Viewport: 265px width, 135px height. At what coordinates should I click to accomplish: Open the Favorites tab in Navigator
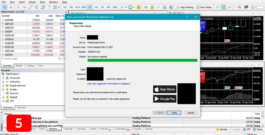click(21, 107)
